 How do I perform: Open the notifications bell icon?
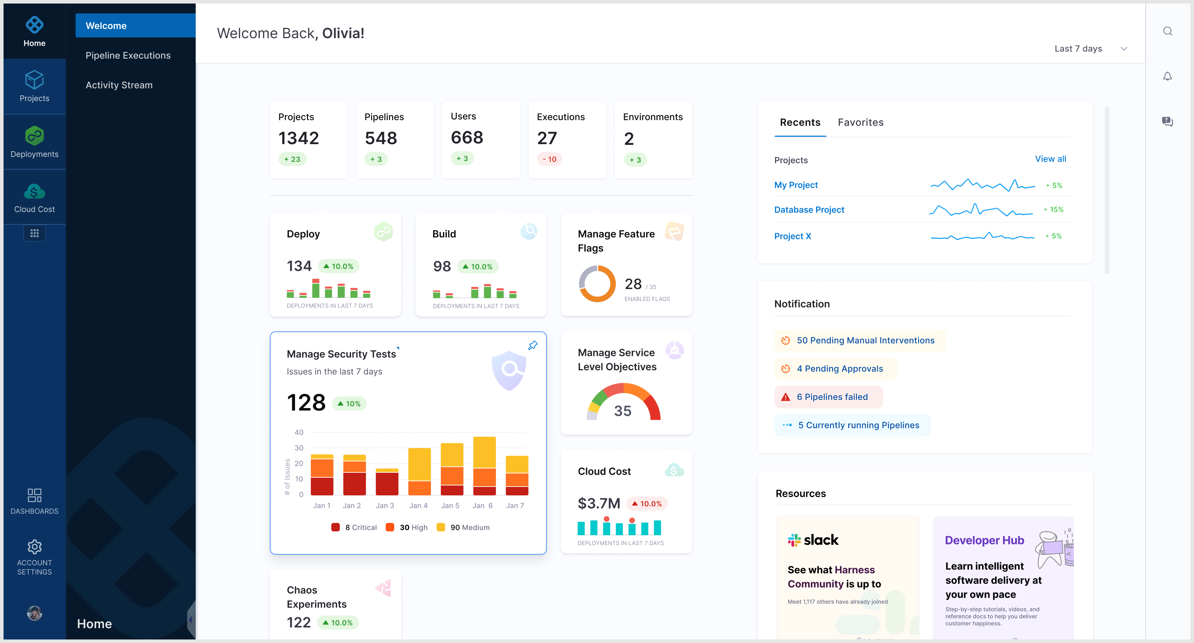[x=1167, y=76]
